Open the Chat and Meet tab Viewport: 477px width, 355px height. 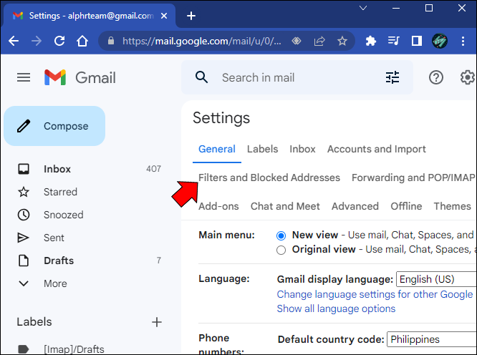coord(285,206)
